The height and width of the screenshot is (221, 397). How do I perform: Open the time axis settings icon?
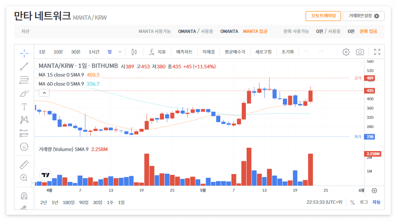tap(374, 191)
